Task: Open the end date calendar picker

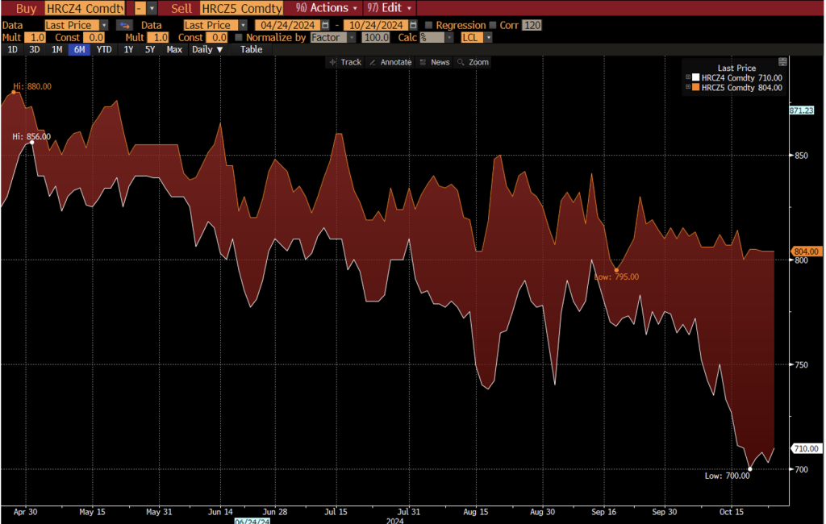Action: pos(415,25)
